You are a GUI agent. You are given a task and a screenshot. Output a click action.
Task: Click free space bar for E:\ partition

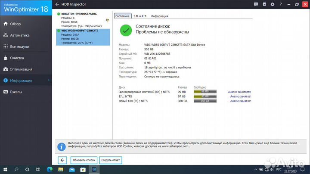click(205, 96)
